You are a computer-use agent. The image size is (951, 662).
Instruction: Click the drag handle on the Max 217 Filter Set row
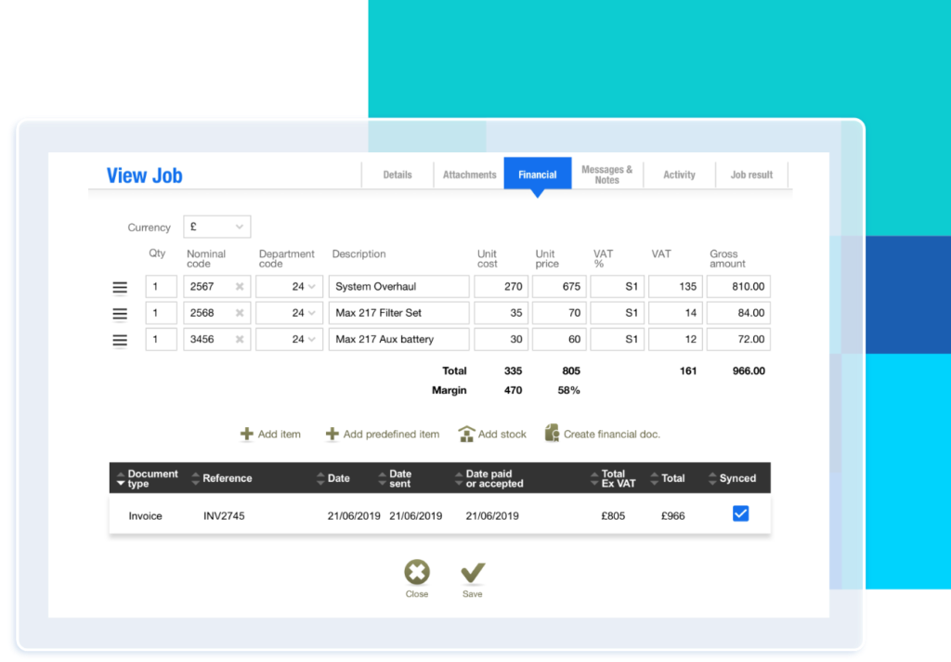(x=120, y=313)
